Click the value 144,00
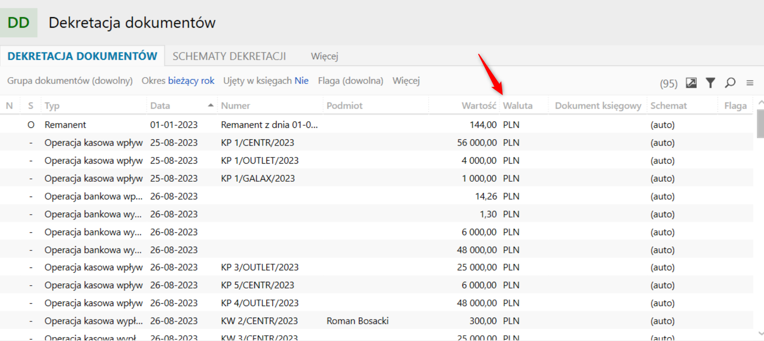This screenshot has height=341, width=764. [483, 125]
